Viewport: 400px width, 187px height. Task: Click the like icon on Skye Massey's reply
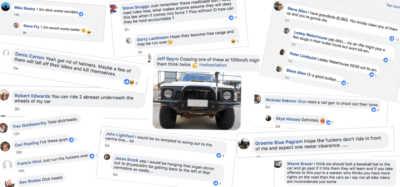click(328, 122)
